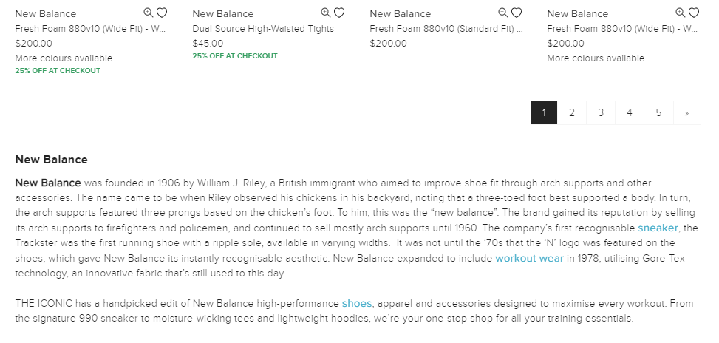Go to page 2 of results
Image resolution: width=719 pixels, height=343 pixels.
click(572, 113)
